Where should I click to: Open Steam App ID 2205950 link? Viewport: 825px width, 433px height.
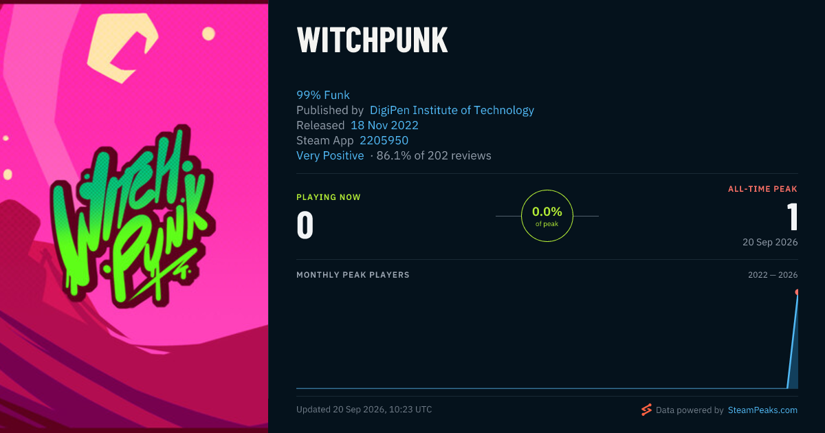(x=384, y=140)
